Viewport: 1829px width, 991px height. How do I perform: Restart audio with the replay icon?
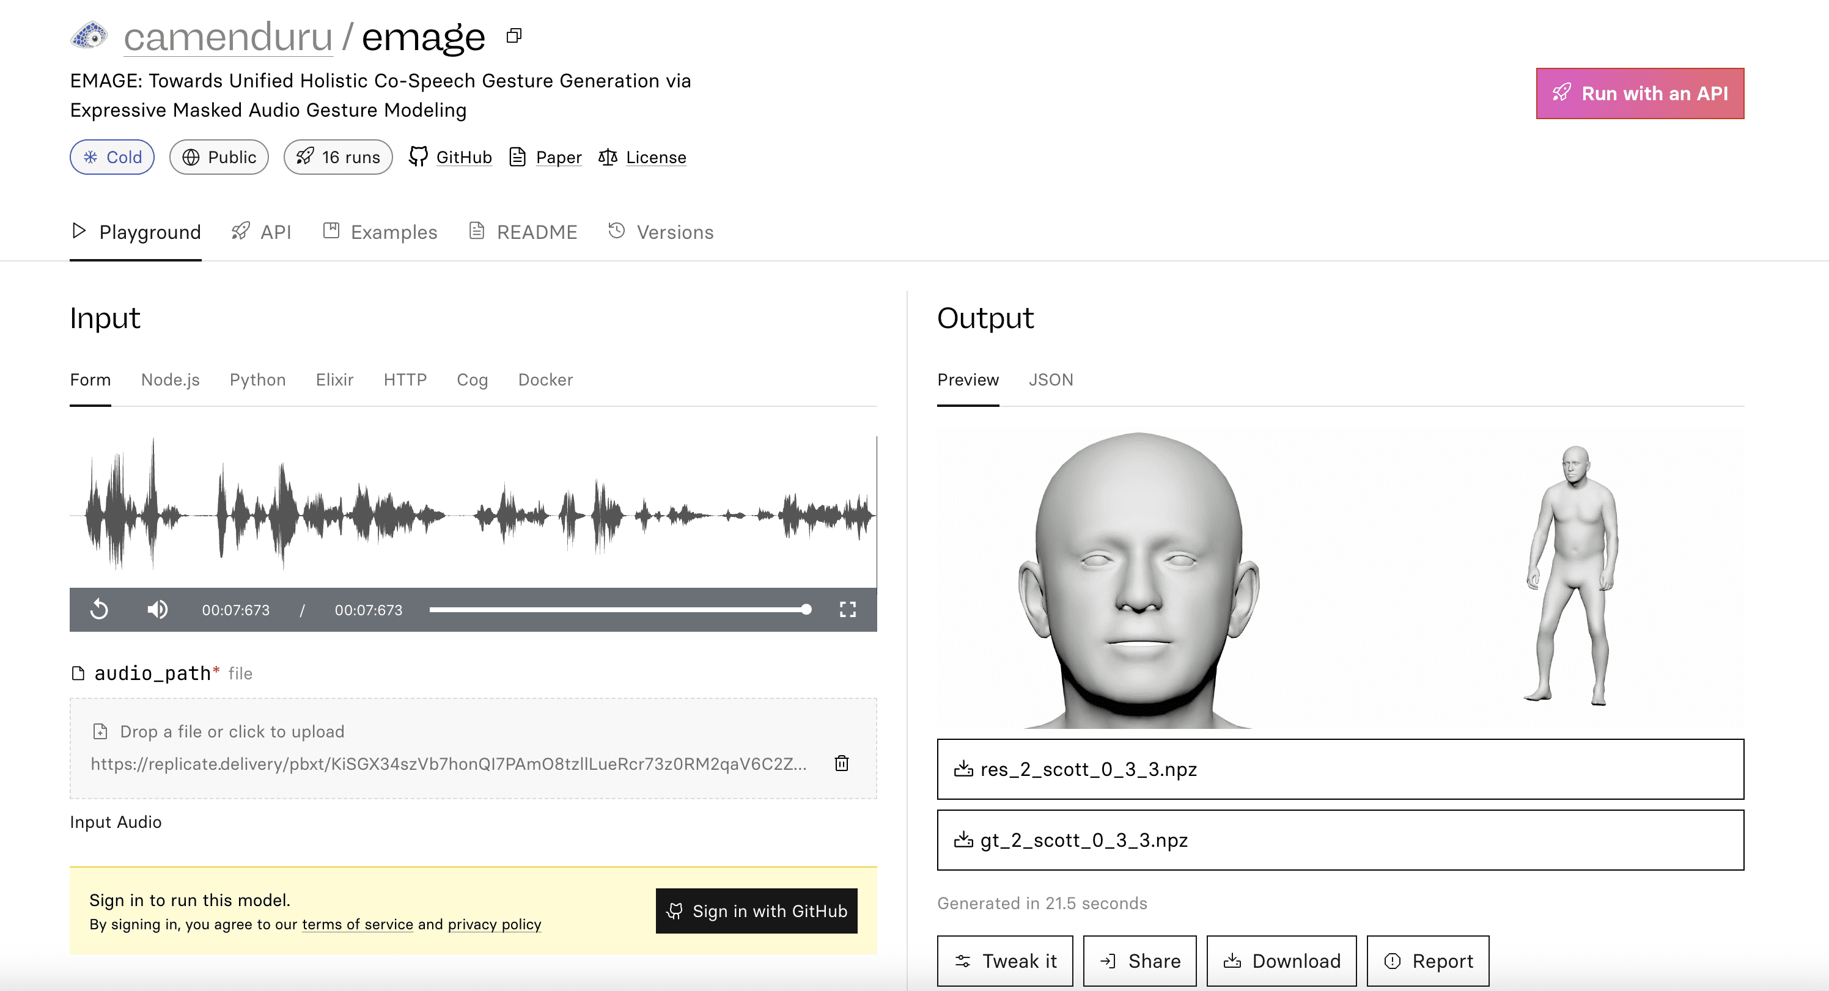[100, 610]
